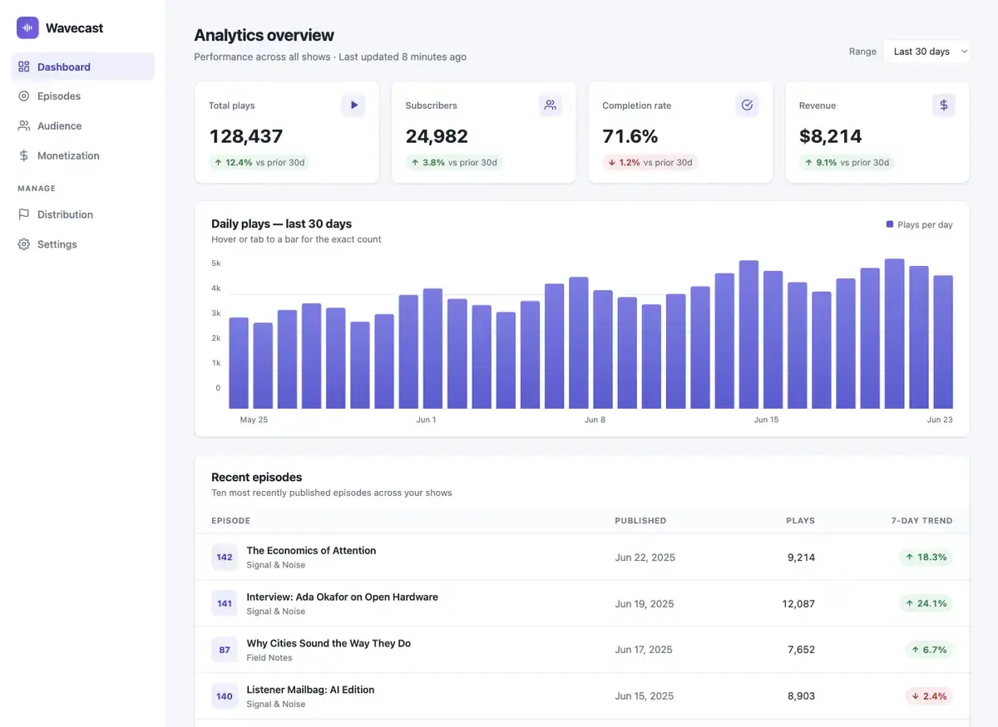Open Settings in the sidebar
This screenshot has width=998, height=727.
click(x=83, y=244)
